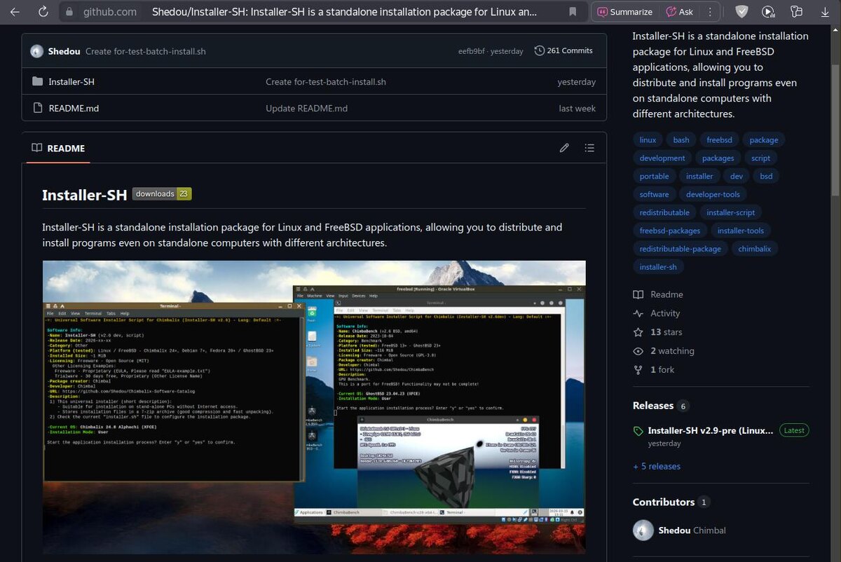Open the 'developer-tools' topic tag
This screenshot has width=841, height=562.
(x=713, y=194)
